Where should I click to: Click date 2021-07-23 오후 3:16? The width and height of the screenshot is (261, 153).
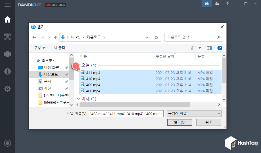(173, 79)
